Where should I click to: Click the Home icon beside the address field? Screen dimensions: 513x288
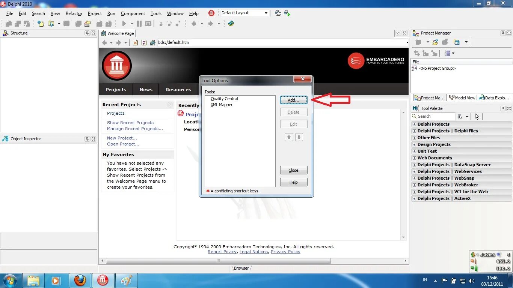click(x=152, y=43)
